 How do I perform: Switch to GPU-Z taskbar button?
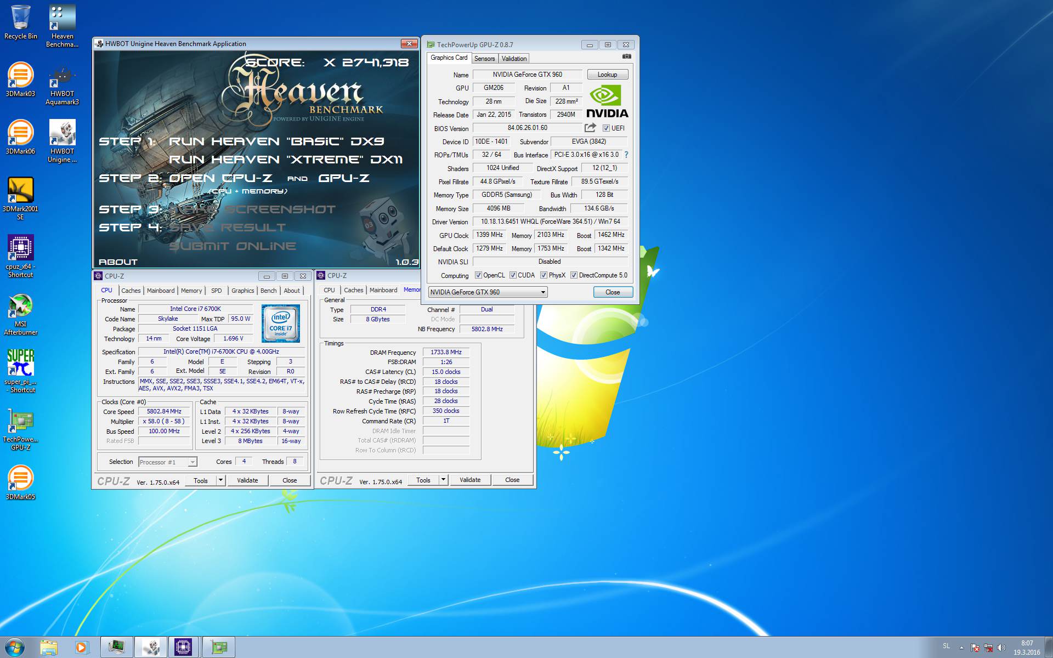pos(219,648)
